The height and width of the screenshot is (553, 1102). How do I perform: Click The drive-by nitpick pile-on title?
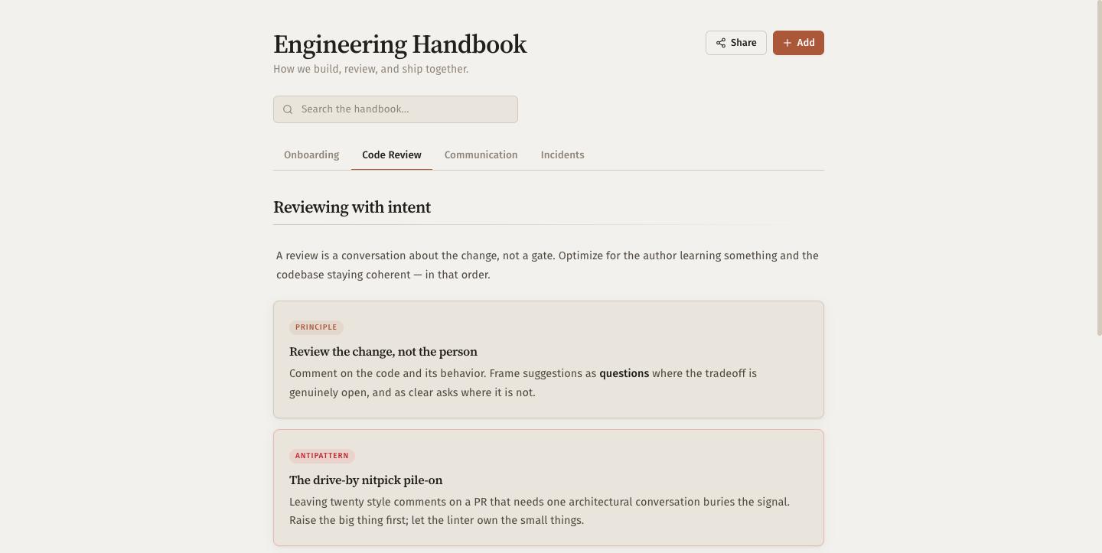point(366,480)
